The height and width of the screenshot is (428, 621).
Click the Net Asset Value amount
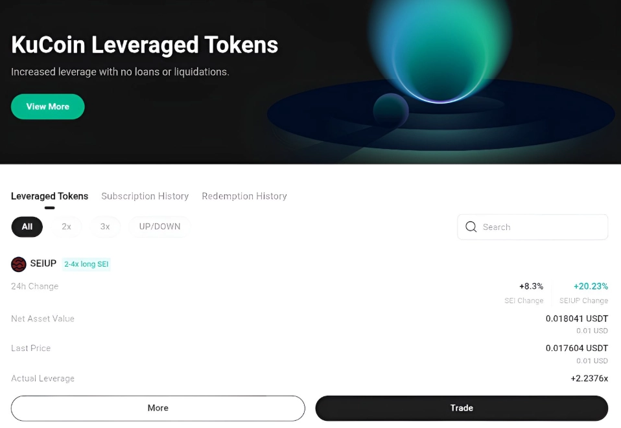point(577,319)
